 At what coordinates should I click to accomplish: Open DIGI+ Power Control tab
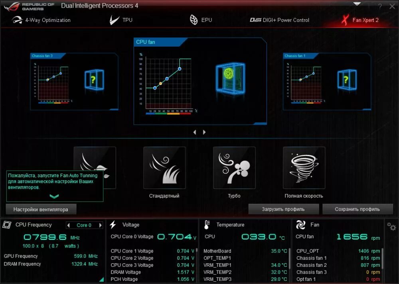279,20
